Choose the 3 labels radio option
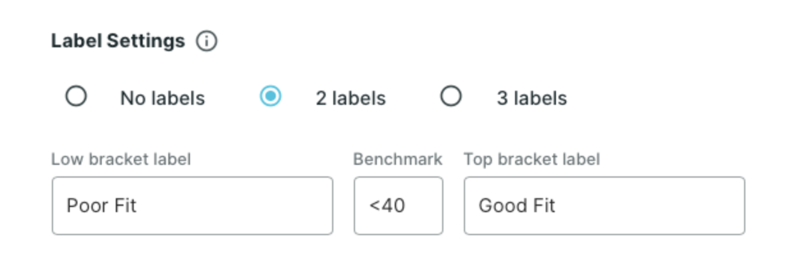 click(451, 96)
